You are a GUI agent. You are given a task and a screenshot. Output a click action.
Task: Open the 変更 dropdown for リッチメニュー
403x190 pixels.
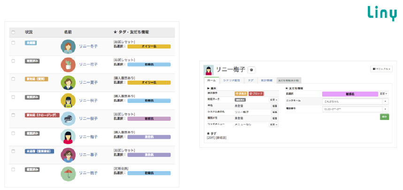click(x=274, y=125)
